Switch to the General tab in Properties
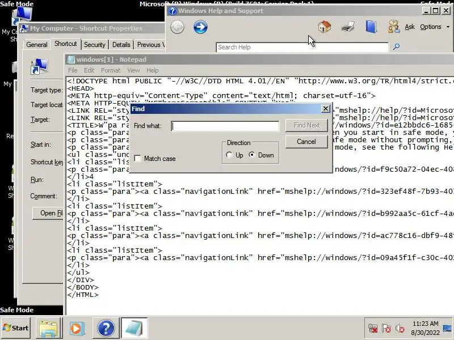454x340 pixels. [x=36, y=45]
